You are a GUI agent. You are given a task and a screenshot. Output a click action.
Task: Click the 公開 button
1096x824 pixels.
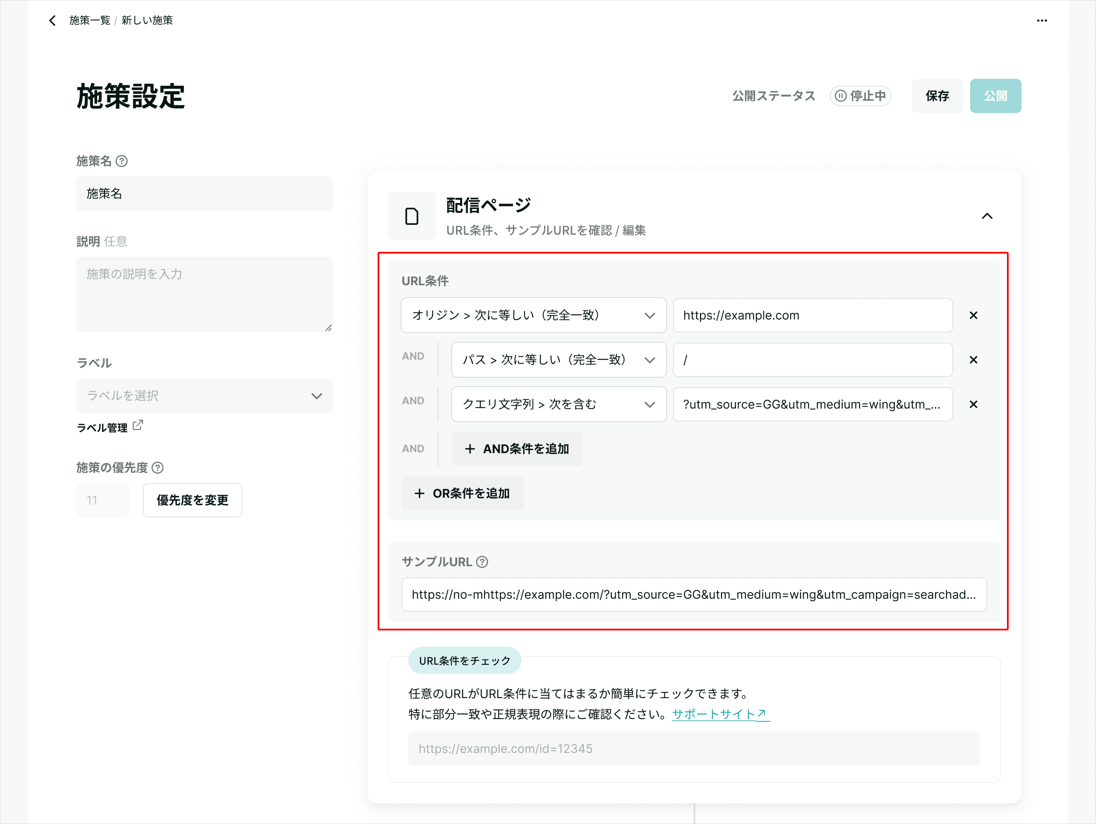(995, 96)
